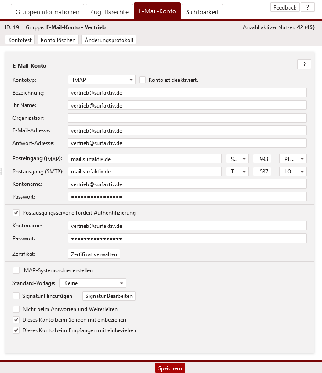The width and height of the screenshot is (322, 373).
Task: Expand the Standard-Vorlage dropdown
Action: click(93, 283)
